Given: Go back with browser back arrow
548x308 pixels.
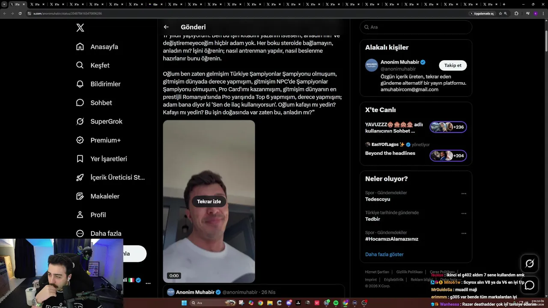Looking at the screenshot, I should click(5, 13).
